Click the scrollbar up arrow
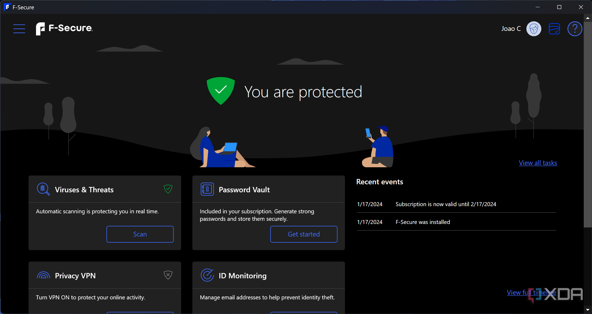Image resolution: width=592 pixels, height=314 pixels. pos(587,18)
